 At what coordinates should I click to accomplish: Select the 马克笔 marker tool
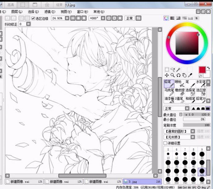tap(169, 92)
